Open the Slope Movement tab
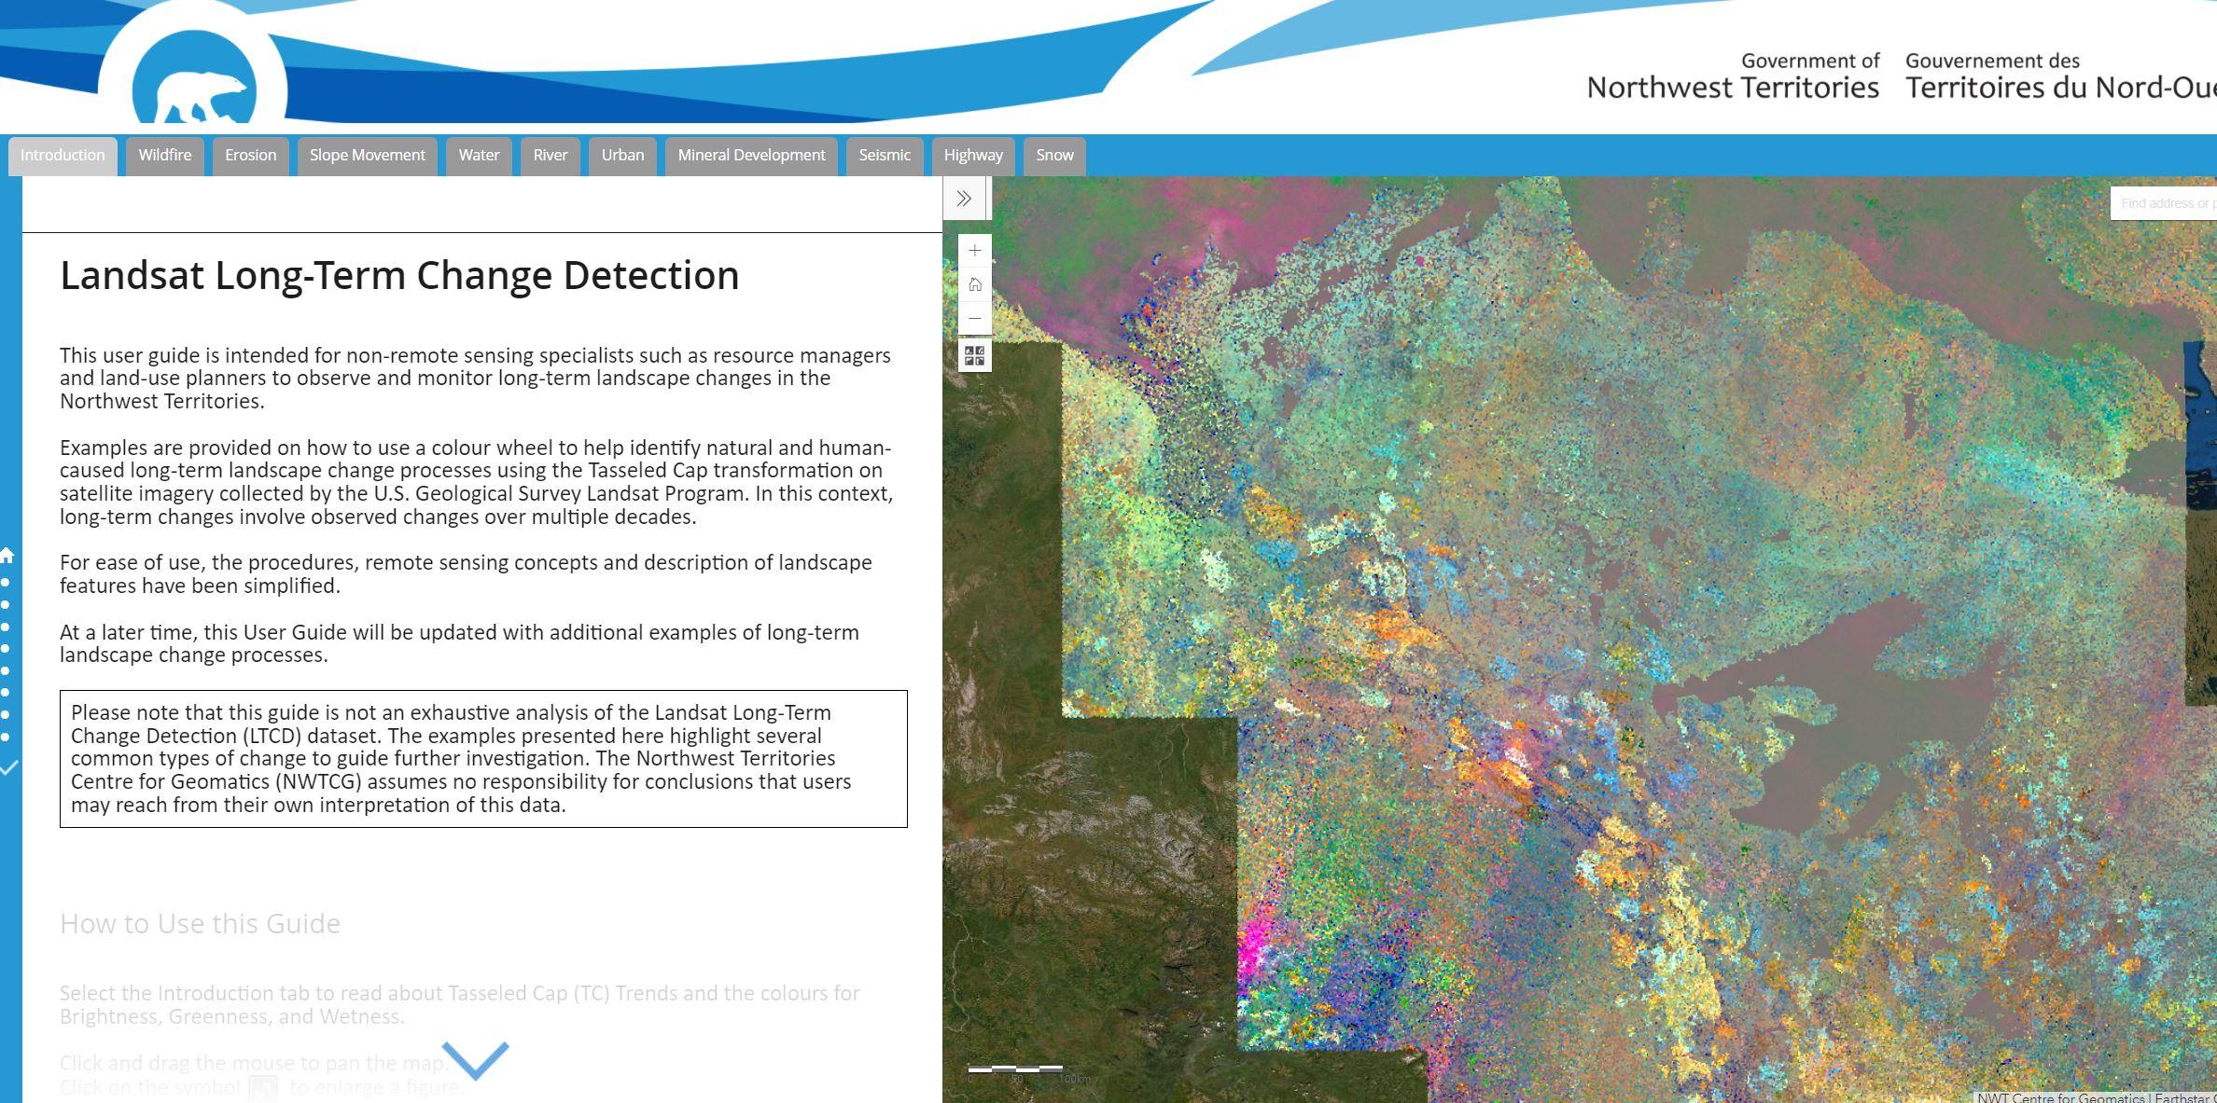This screenshot has width=2217, height=1103. 367,156
